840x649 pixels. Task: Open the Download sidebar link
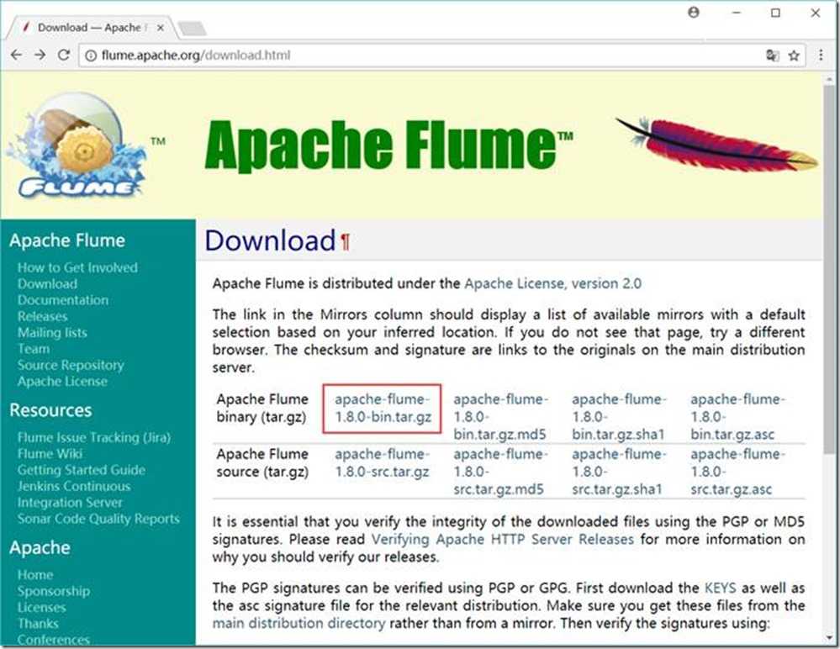pyautogui.click(x=47, y=284)
